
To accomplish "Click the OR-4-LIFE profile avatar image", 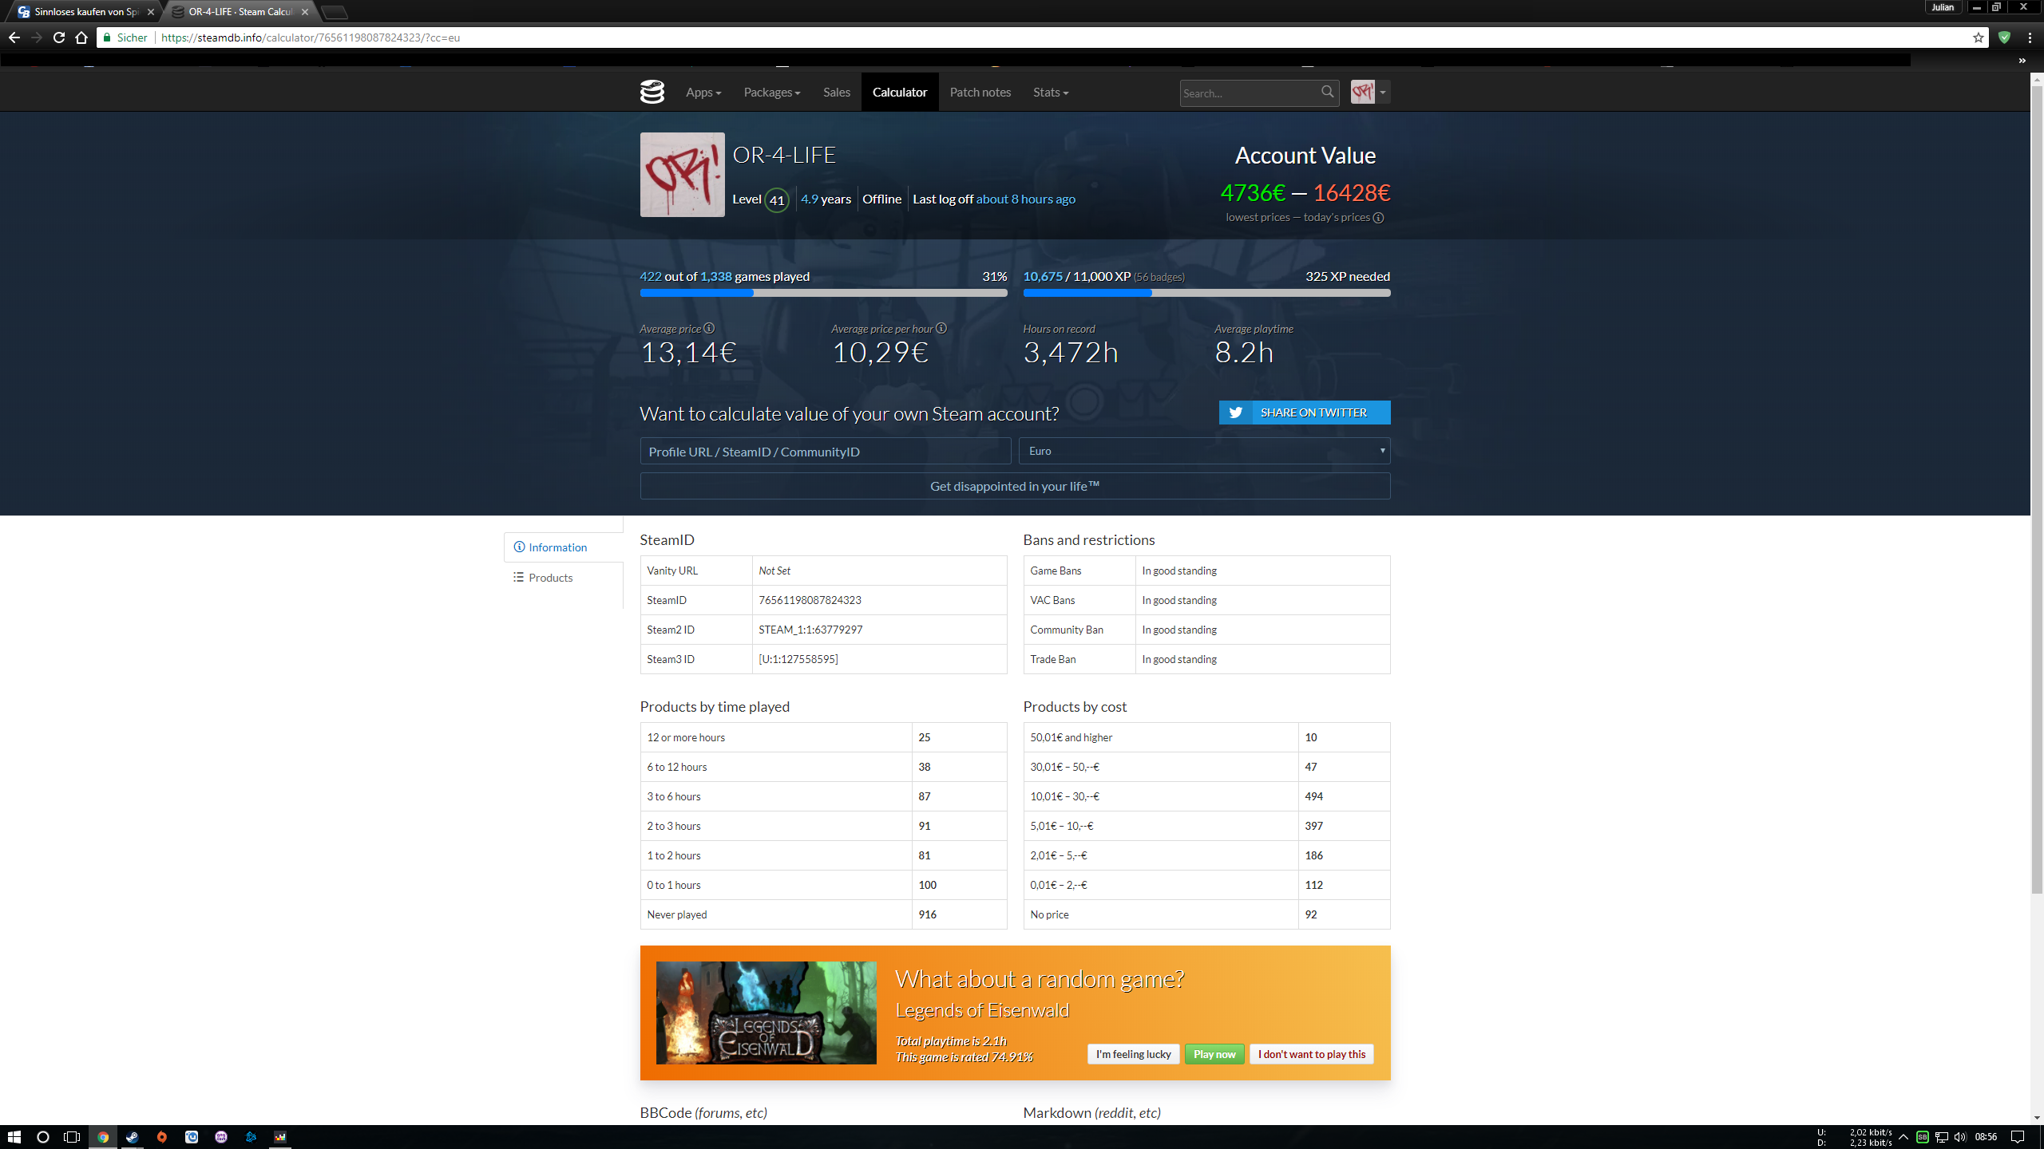I will pos(682,175).
